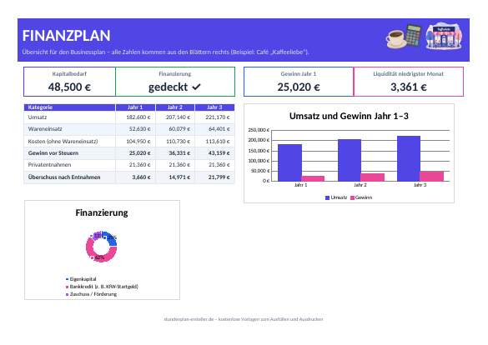Screen dimensions: 488x345
Task: Select the Kapitalbedarf value 48,500 €
Action: pyautogui.click(x=69, y=87)
